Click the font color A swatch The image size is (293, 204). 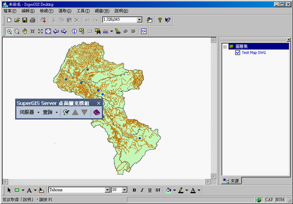[193, 190]
